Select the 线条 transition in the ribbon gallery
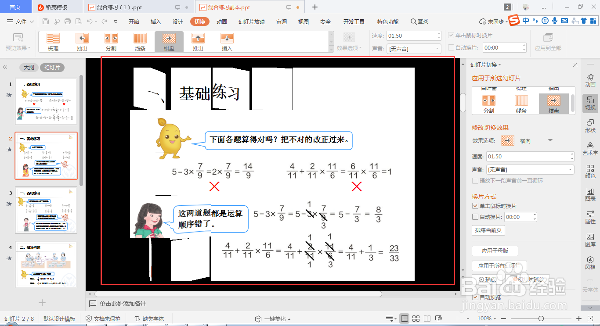 click(140, 42)
